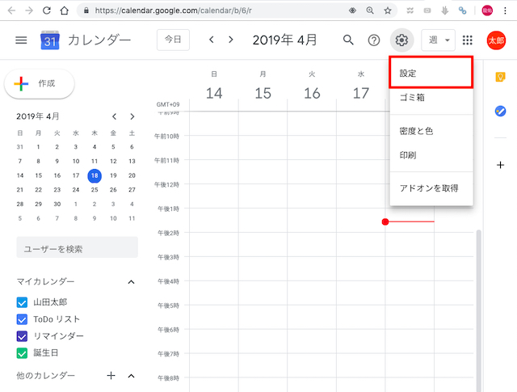Open calendar search magnifier
Image resolution: width=517 pixels, height=392 pixels.
coord(348,40)
